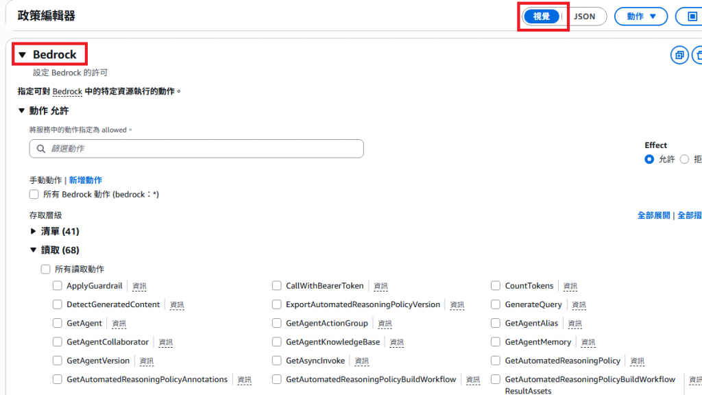Open 資訊 link for GetAutomatedReasoningPolicyAnnotations
Viewport: 702px width, 395px height.
click(x=245, y=380)
